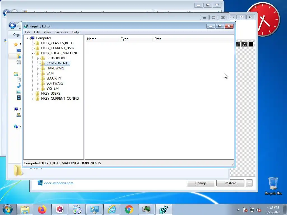
Task: Select the HARDWARE key
Action: tap(55, 68)
